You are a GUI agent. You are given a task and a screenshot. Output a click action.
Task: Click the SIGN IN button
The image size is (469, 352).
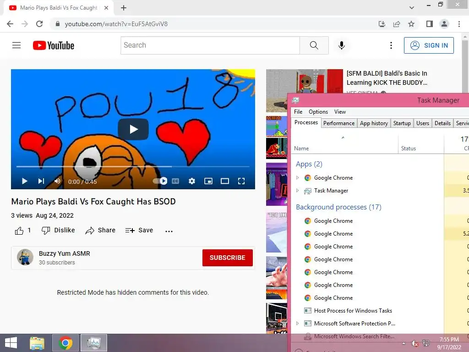pos(429,45)
